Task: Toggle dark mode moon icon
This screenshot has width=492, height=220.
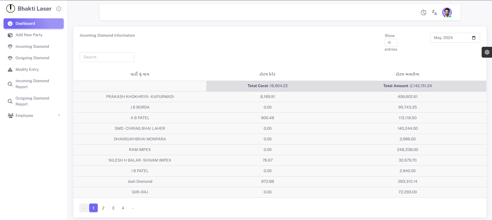Action: click(423, 12)
